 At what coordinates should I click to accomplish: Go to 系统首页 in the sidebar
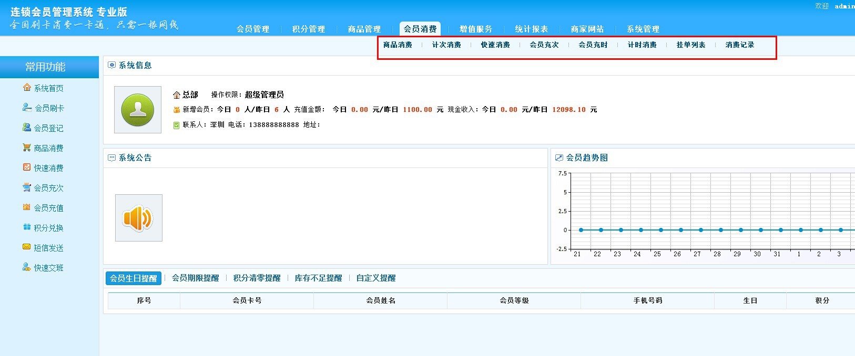pyautogui.click(x=49, y=88)
